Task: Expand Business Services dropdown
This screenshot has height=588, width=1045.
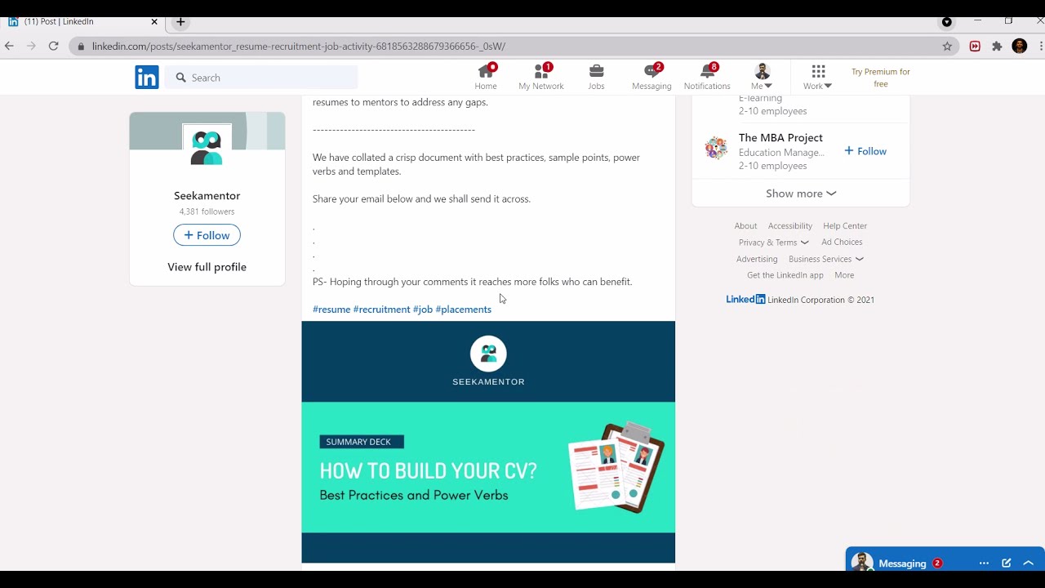Action: (x=826, y=259)
